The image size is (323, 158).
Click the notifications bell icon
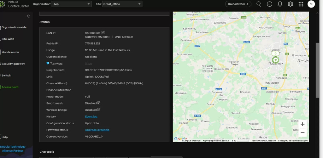click(x=280, y=4)
